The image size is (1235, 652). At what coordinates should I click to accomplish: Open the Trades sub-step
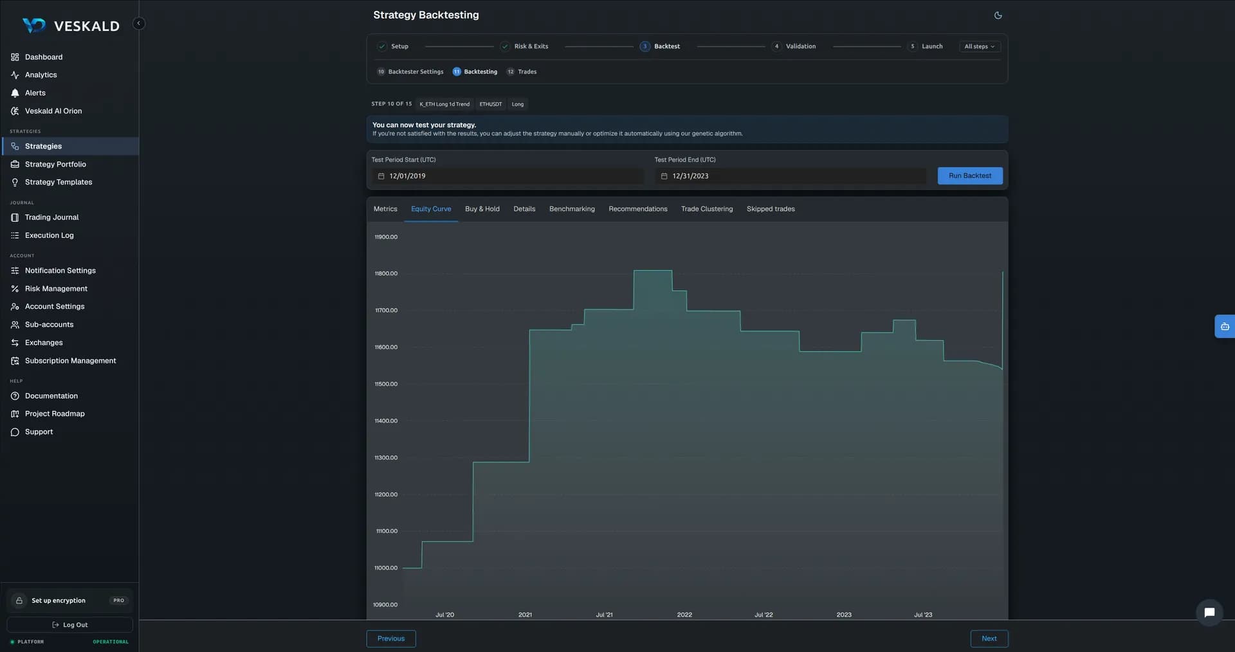coord(522,72)
